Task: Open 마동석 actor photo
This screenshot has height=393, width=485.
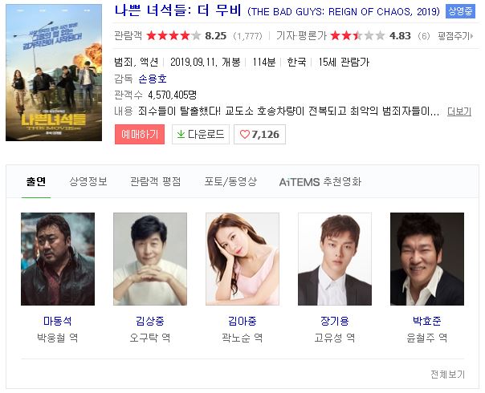Action: 58,259
